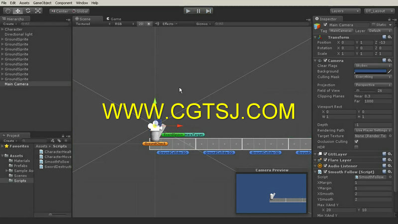Open Transform component gear menu
398x224 pixels.
coord(390,37)
